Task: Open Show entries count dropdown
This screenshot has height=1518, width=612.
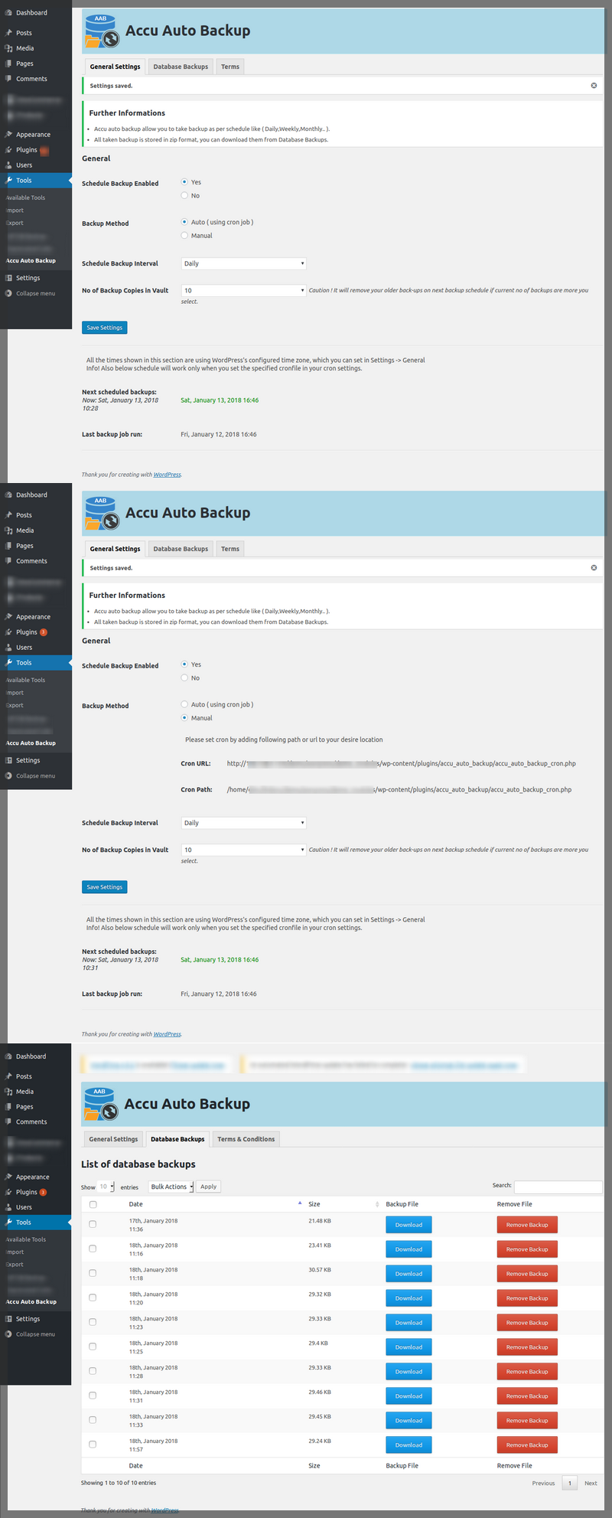Action: point(106,1187)
